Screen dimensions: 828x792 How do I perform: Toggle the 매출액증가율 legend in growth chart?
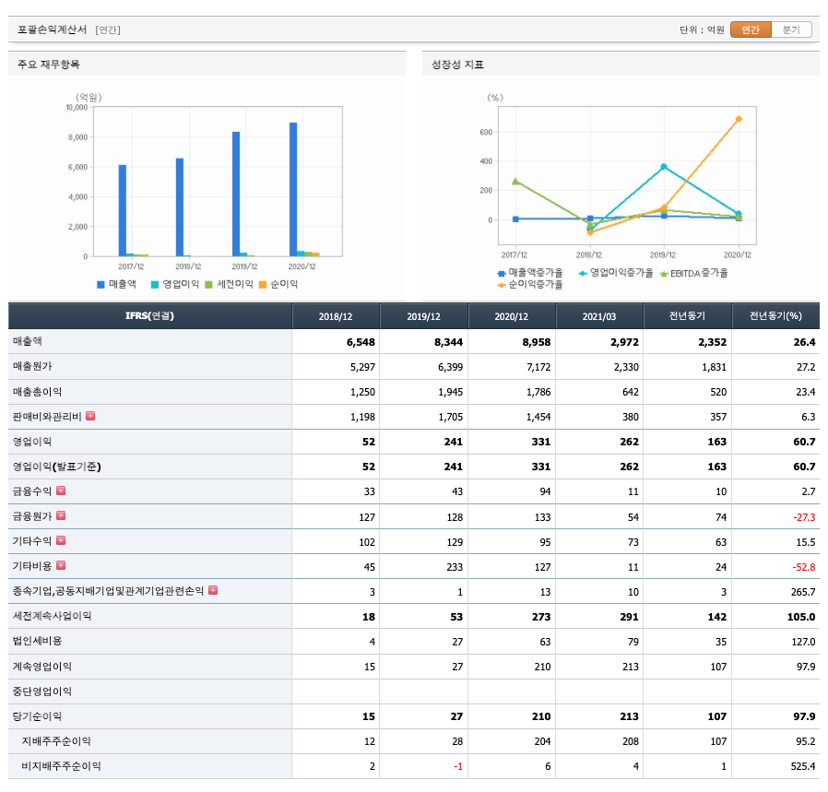530,272
